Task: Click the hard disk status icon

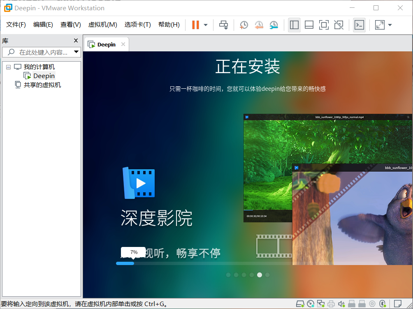Action: [x=300, y=304]
